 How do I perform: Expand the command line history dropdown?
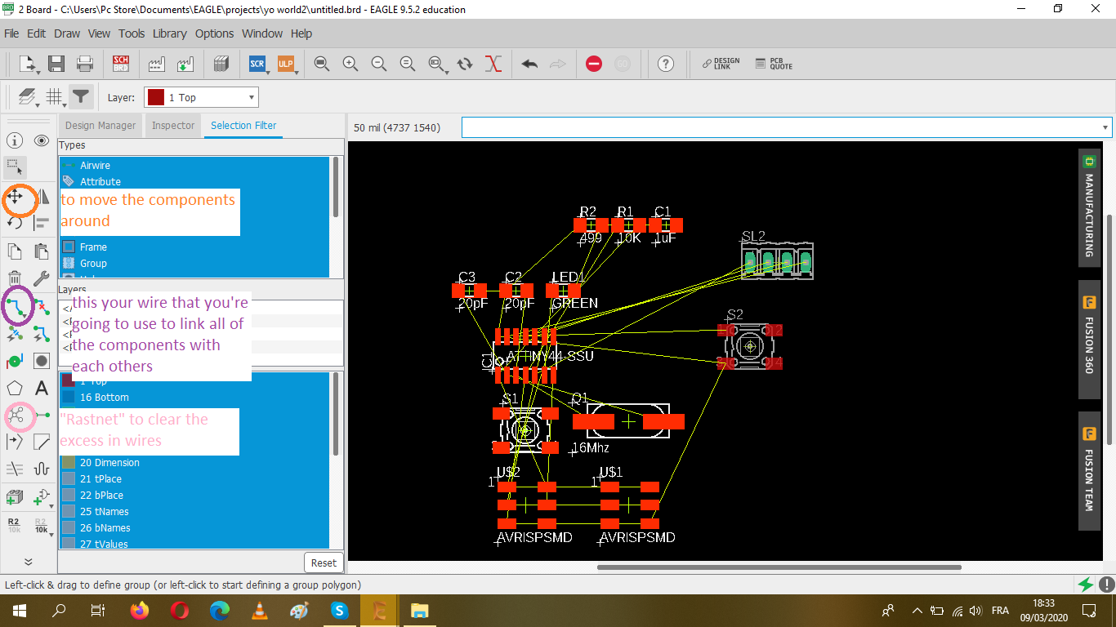[1106, 127]
